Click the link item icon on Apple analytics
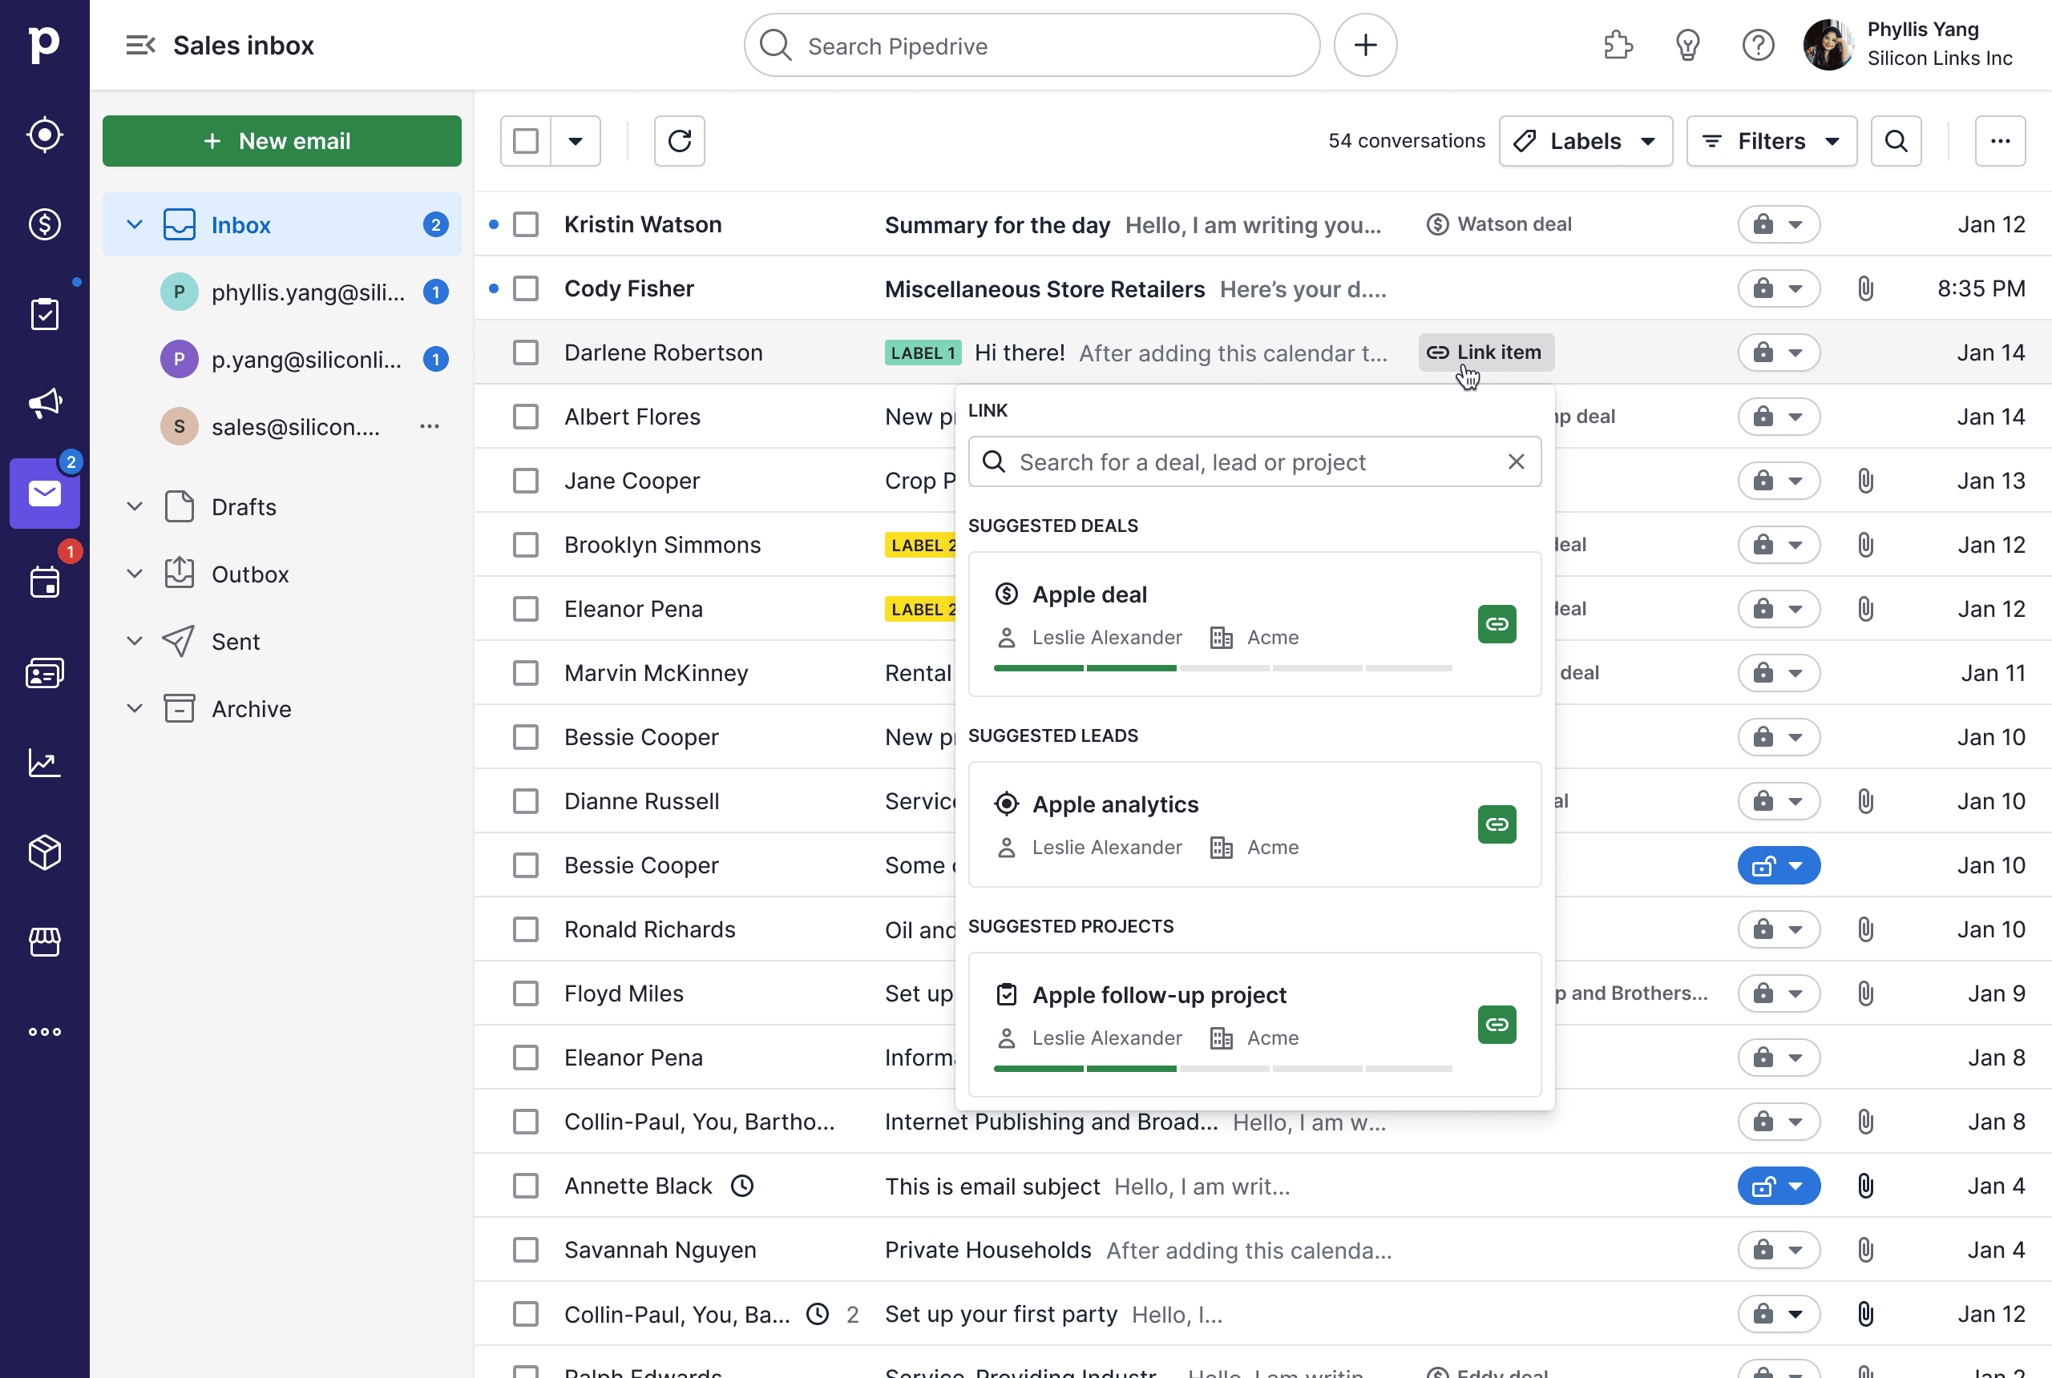Image resolution: width=2052 pixels, height=1378 pixels. pyautogui.click(x=1495, y=823)
